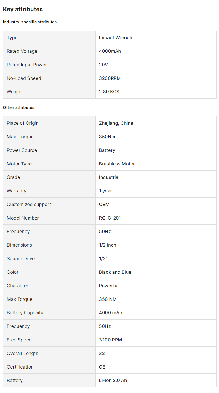
Task: Click the "1 year" warranty value
Action: point(105,191)
